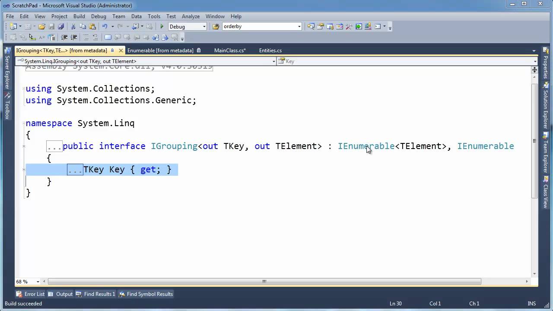Open the Extension Manager icon

[368, 26]
